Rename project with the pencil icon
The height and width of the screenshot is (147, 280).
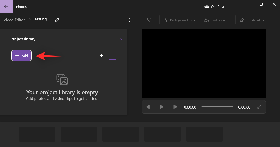click(x=57, y=20)
